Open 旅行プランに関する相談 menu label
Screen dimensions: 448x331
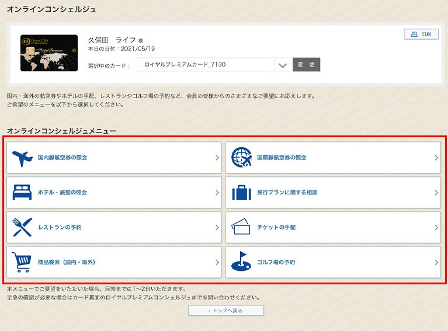287,193
